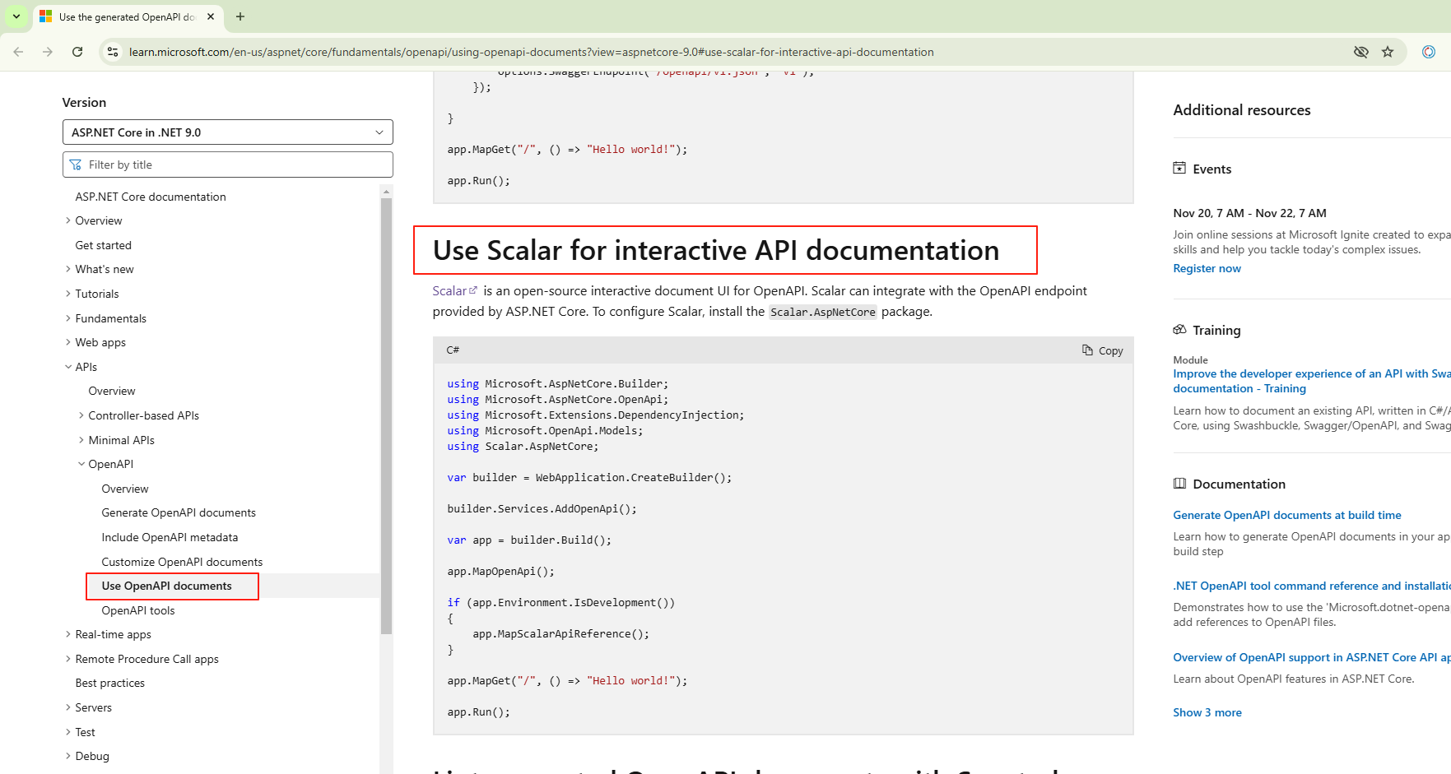Click the Copy icon on C# code block

pyautogui.click(x=1087, y=350)
